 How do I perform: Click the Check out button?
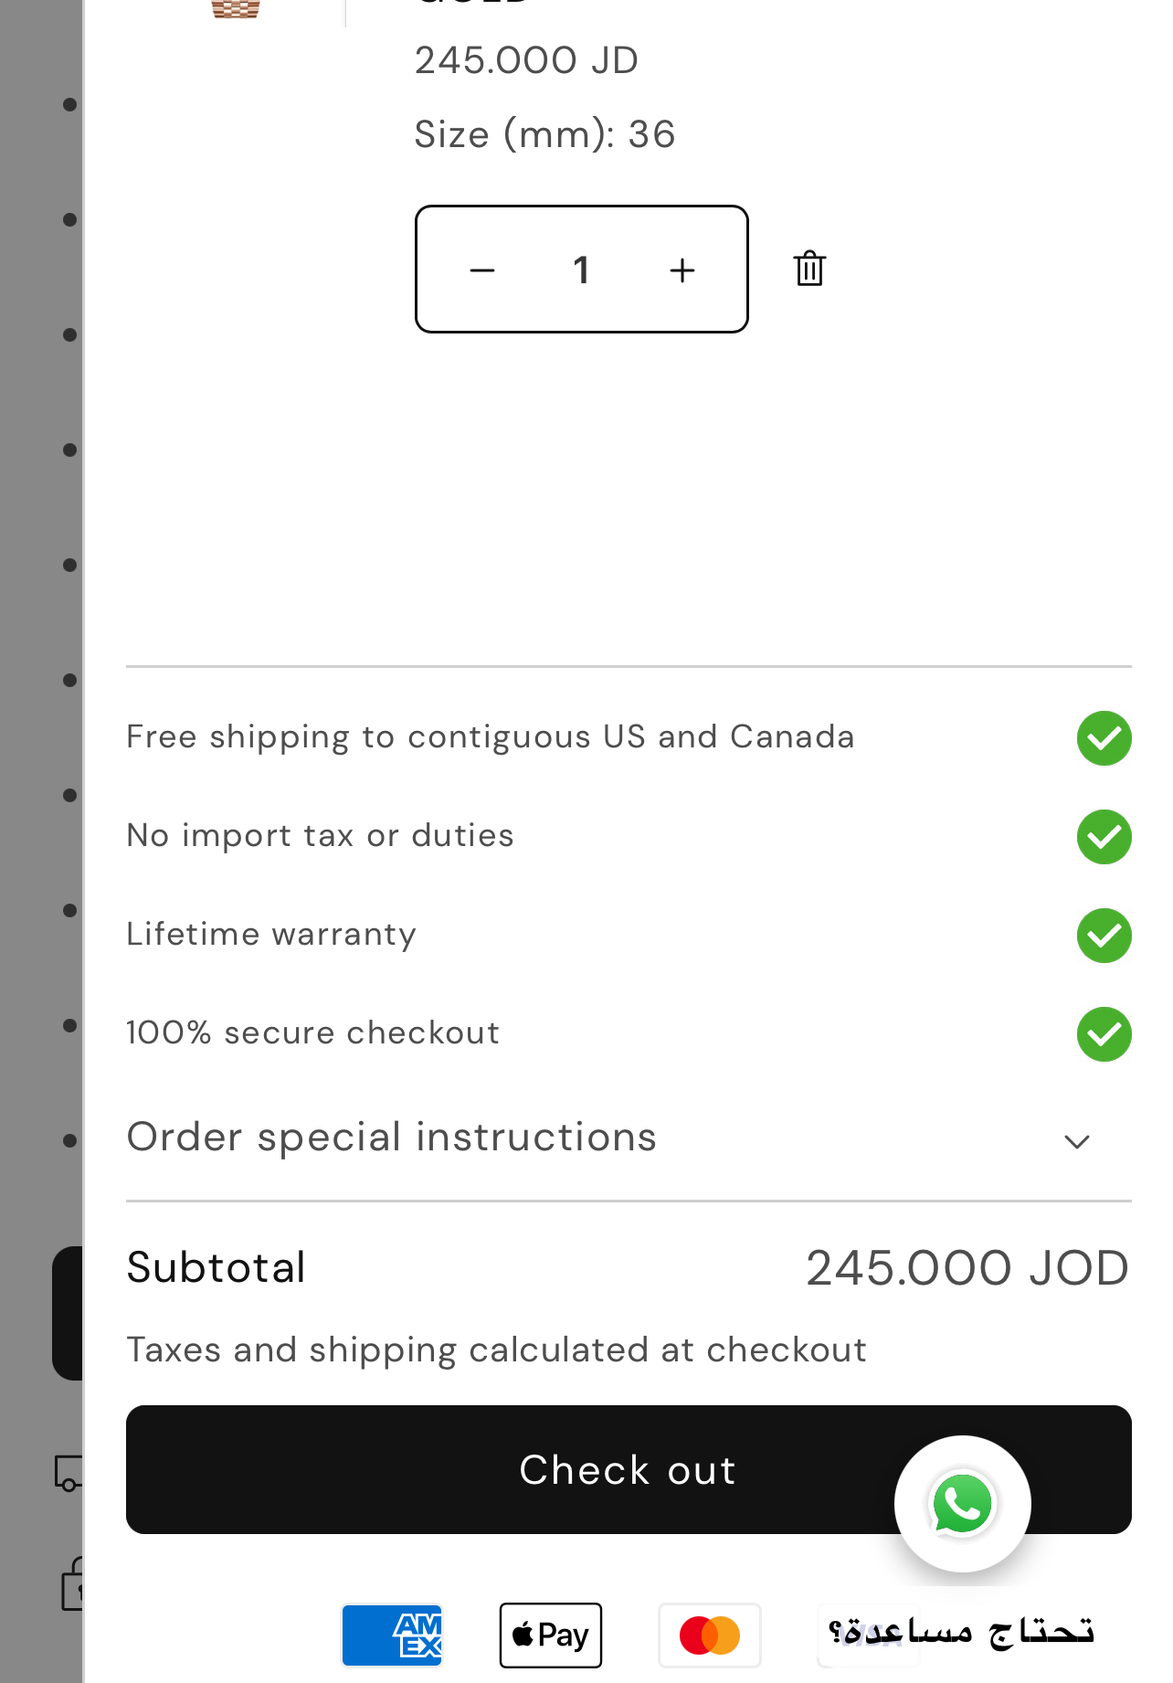pyautogui.click(x=629, y=1469)
